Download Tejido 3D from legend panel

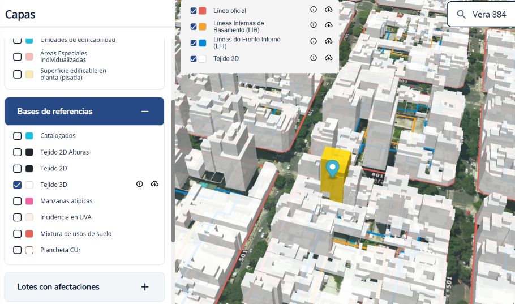(328, 58)
